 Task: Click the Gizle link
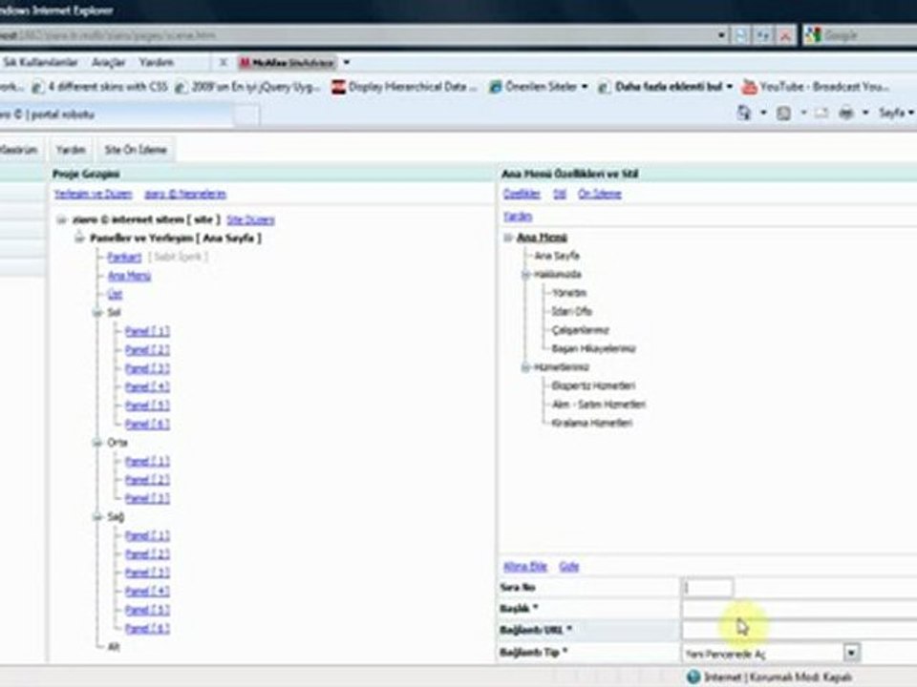tap(569, 566)
